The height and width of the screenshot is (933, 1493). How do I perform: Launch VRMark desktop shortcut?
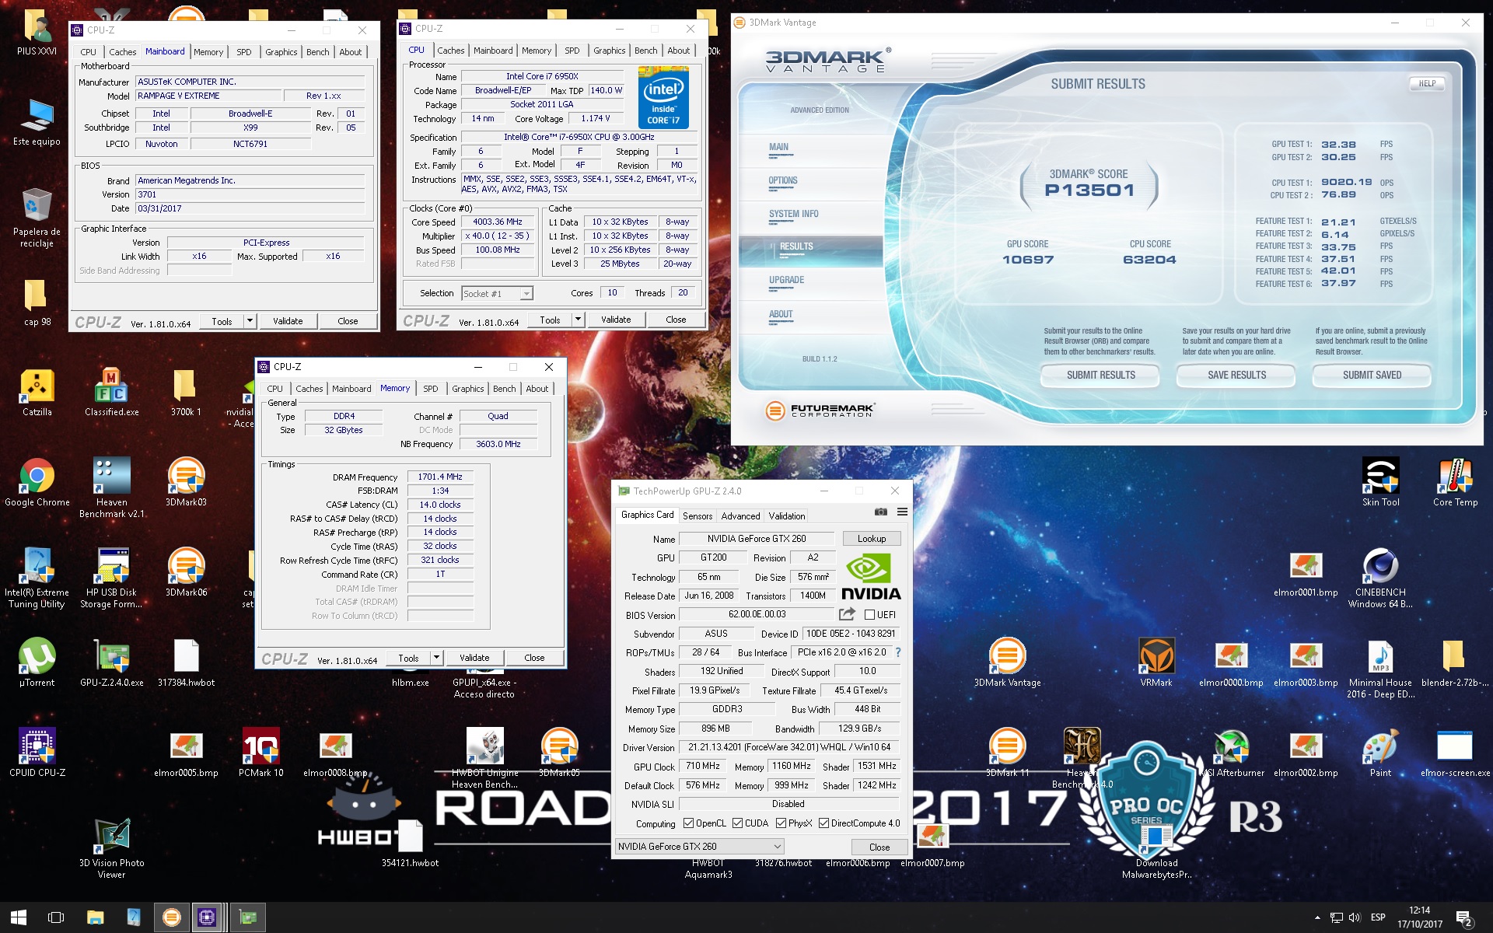[x=1156, y=663]
